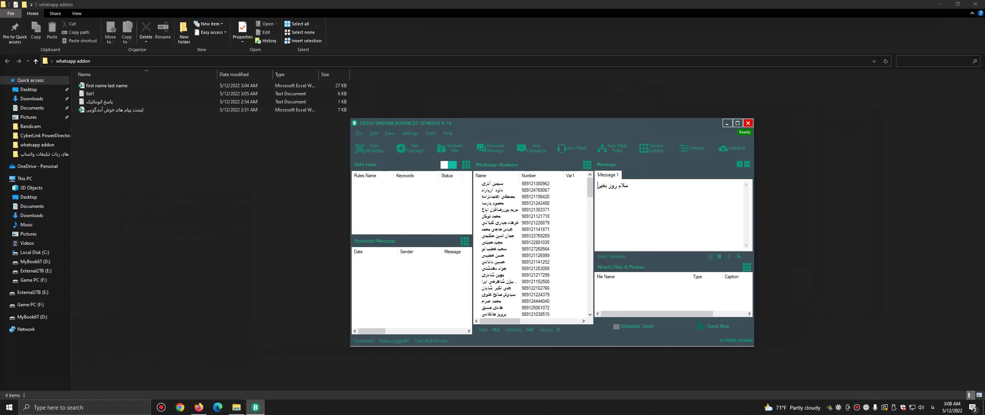Switch to the View ribbon tab
The height and width of the screenshot is (415, 985).
pyautogui.click(x=77, y=13)
